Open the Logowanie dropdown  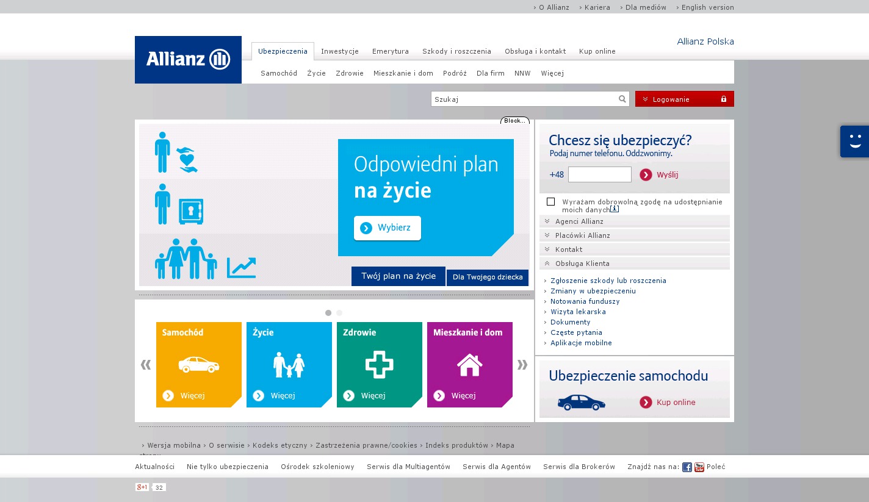tap(684, 99)
